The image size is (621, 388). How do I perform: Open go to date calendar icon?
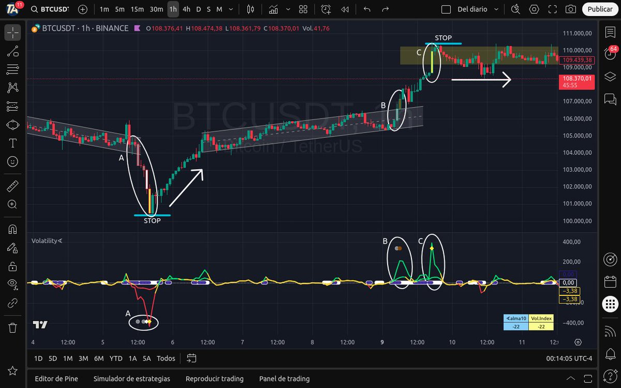click(191, 358)
